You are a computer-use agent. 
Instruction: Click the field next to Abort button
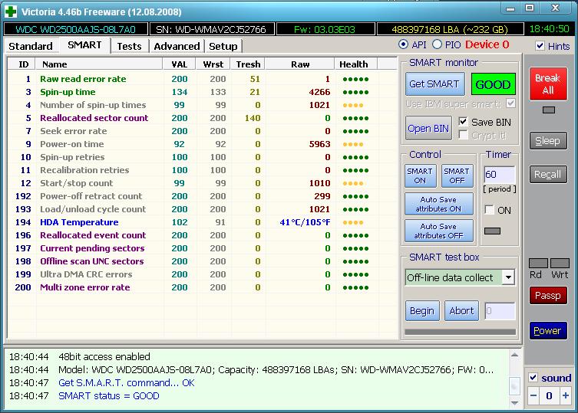coord(500,311)
